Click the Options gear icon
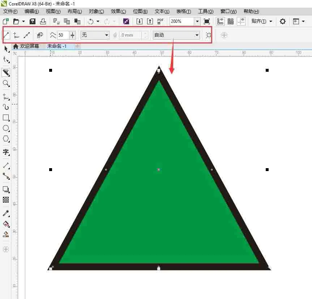Screen dimensions: 312x299 (x=283, y=21)
